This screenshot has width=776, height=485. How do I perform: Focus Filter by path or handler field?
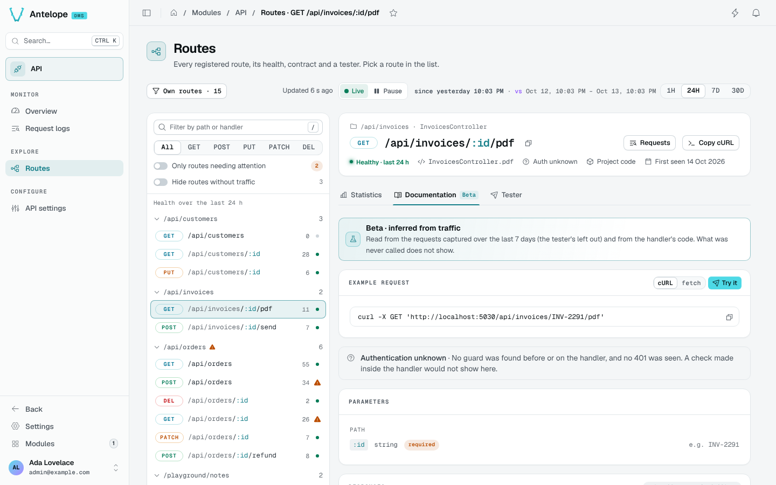pos(238,127)
